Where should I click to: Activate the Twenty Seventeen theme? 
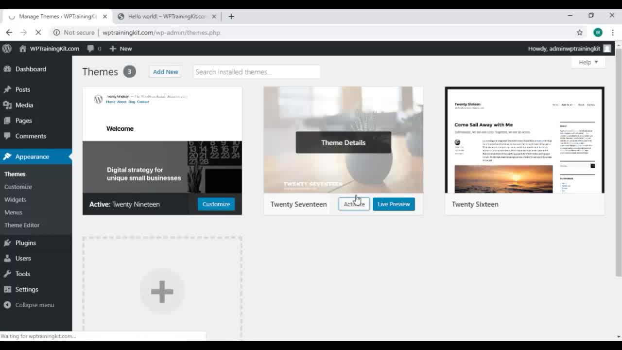[354, 204]
